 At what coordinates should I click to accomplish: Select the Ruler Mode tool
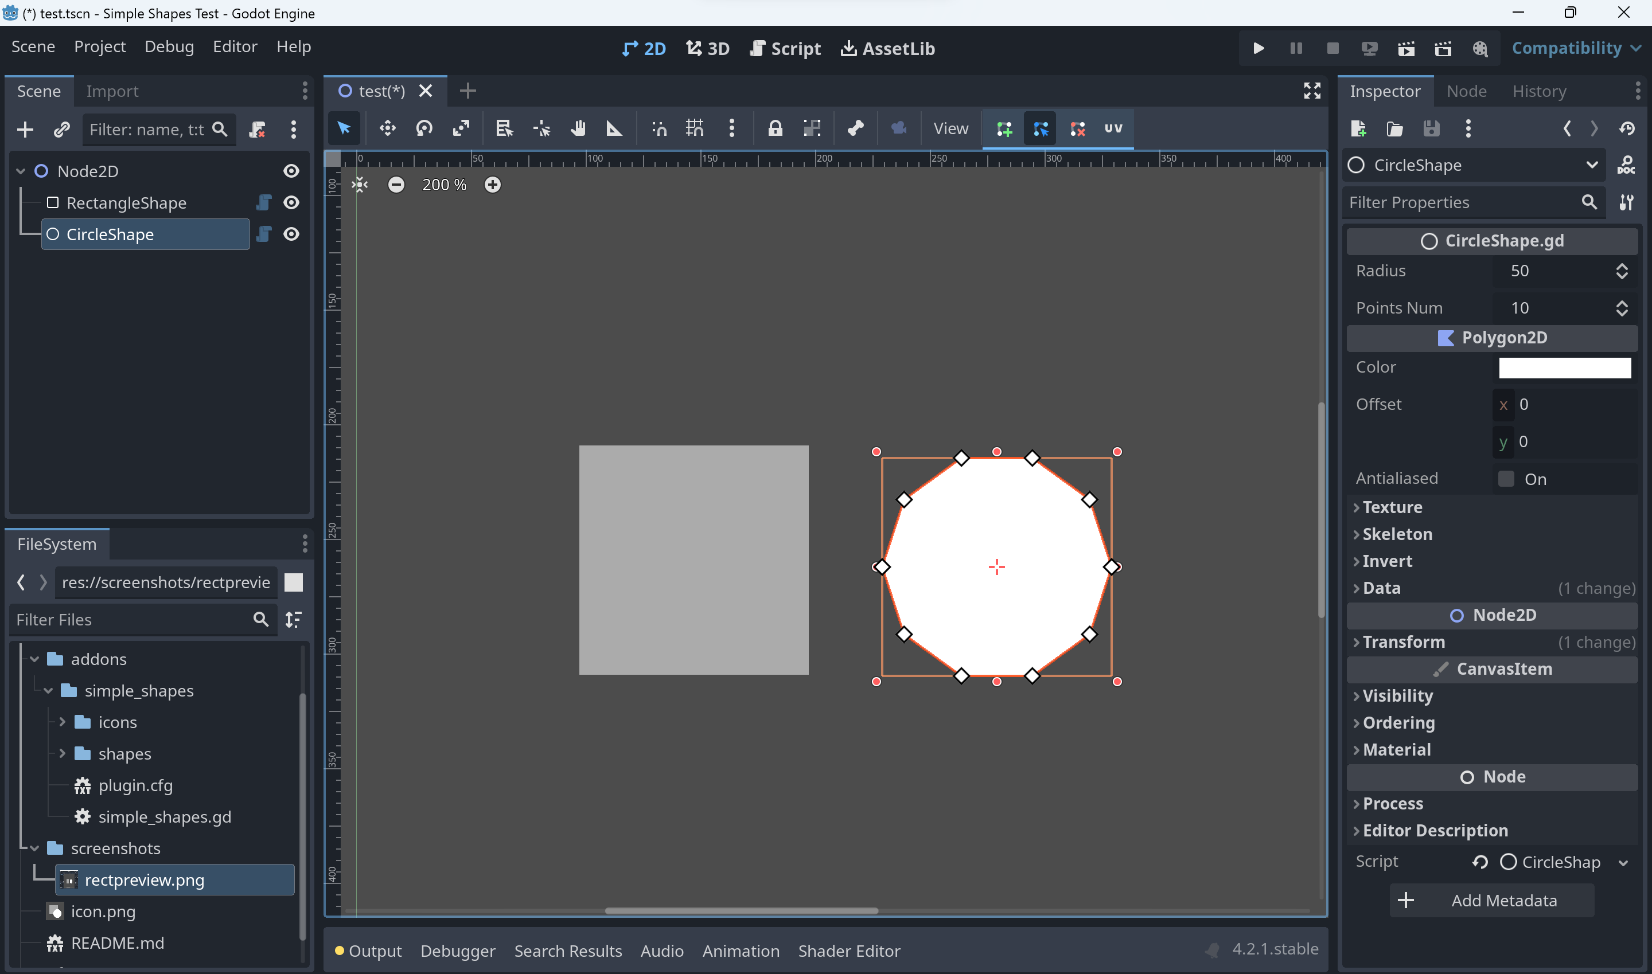[x=614, y=128]
